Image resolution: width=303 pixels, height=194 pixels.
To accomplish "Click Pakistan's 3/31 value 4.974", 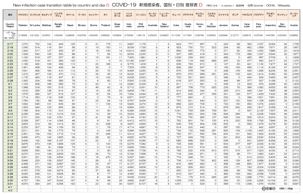I will tap(24, 183).
